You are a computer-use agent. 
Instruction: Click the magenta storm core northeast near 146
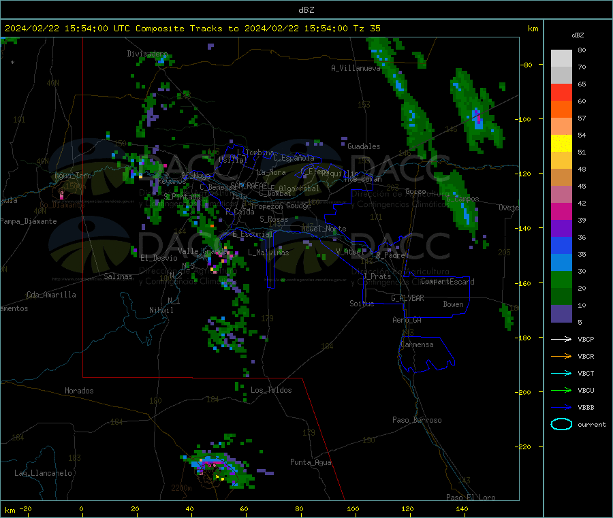(x=477, y=117)
